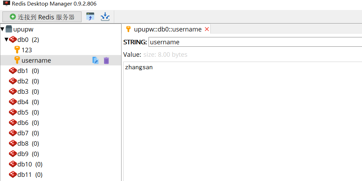This screenshot has width=362, height=181.
Task: Click the key icon next to 123
Action: [x=17, y=50]
